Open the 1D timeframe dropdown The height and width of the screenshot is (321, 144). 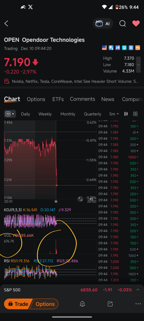[10, 114]
